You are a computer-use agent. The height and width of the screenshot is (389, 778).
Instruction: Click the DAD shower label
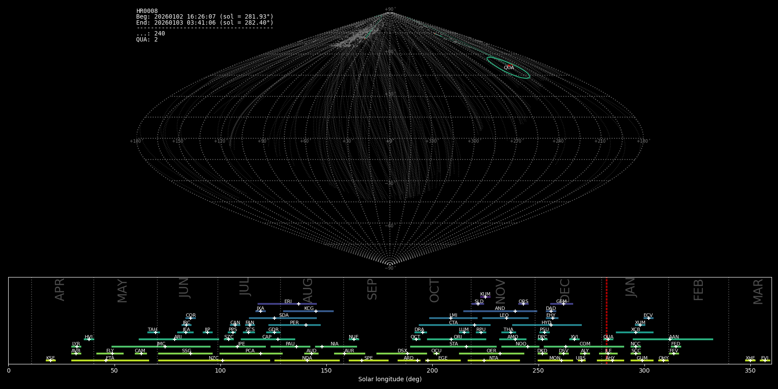(551, 309)
